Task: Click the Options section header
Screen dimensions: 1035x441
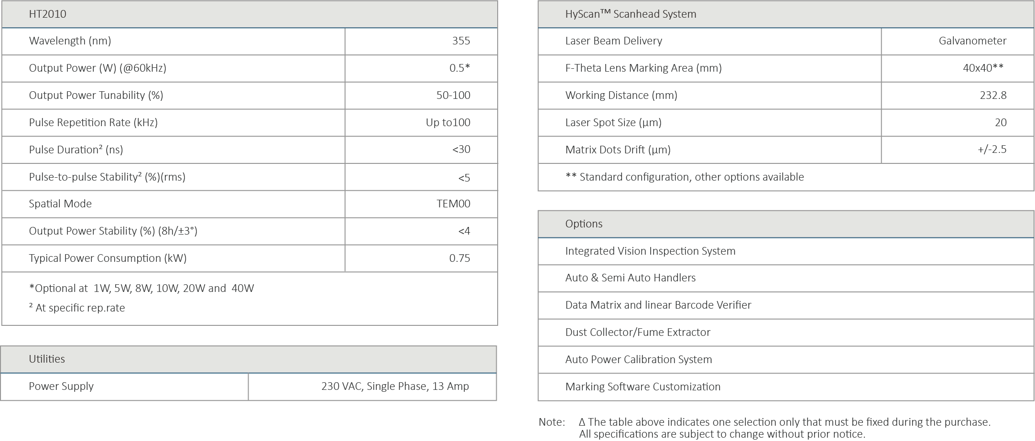Action: tap(584, 224)
